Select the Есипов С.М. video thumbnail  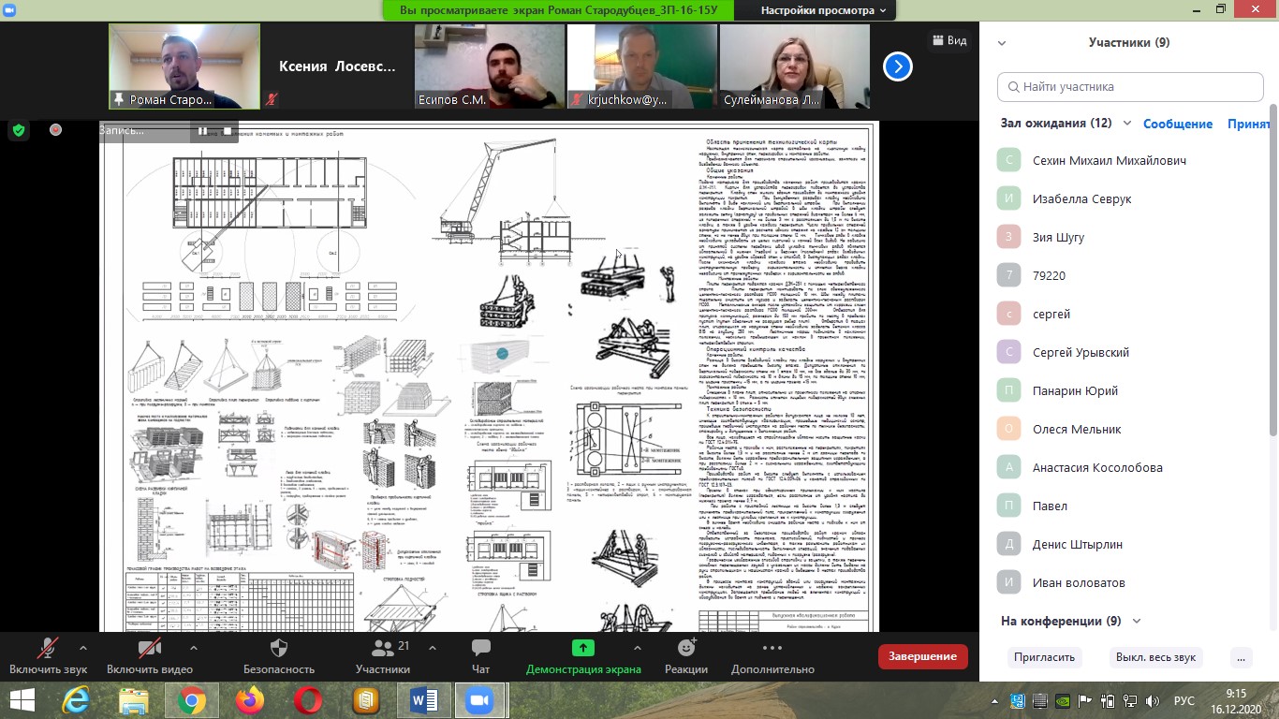490,66
